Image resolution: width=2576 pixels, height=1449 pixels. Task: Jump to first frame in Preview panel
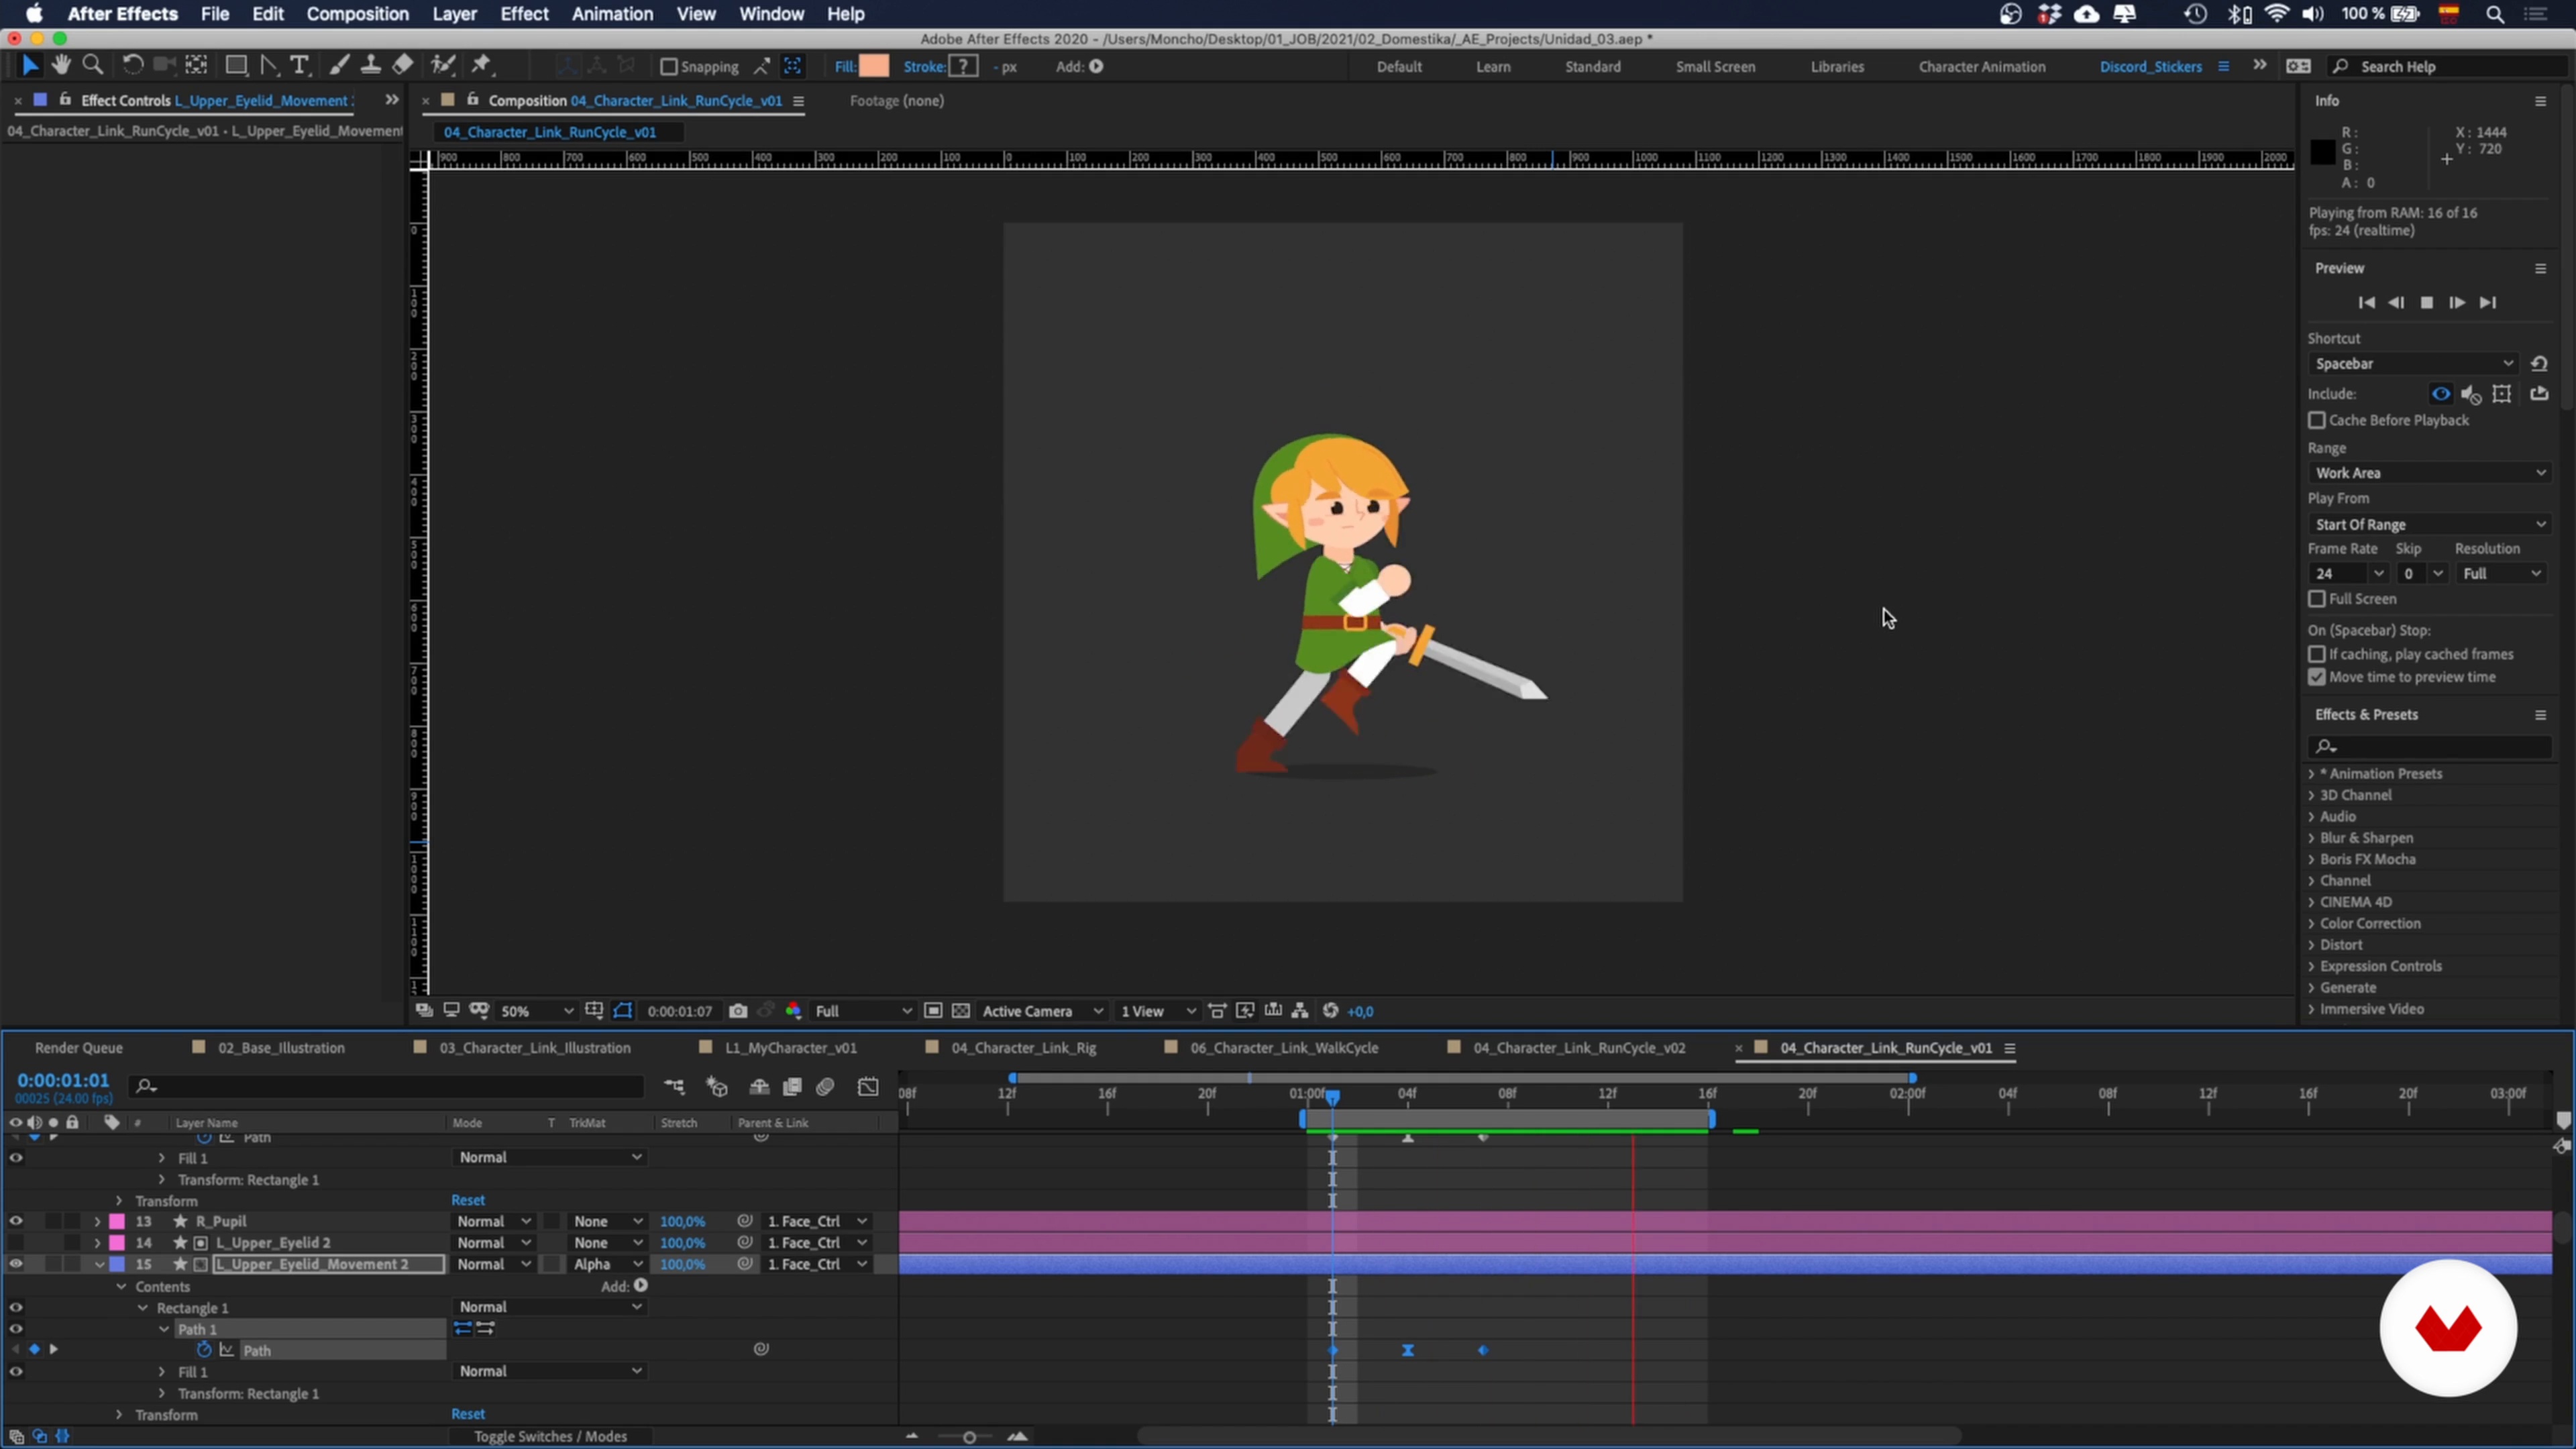(2366, 303)
